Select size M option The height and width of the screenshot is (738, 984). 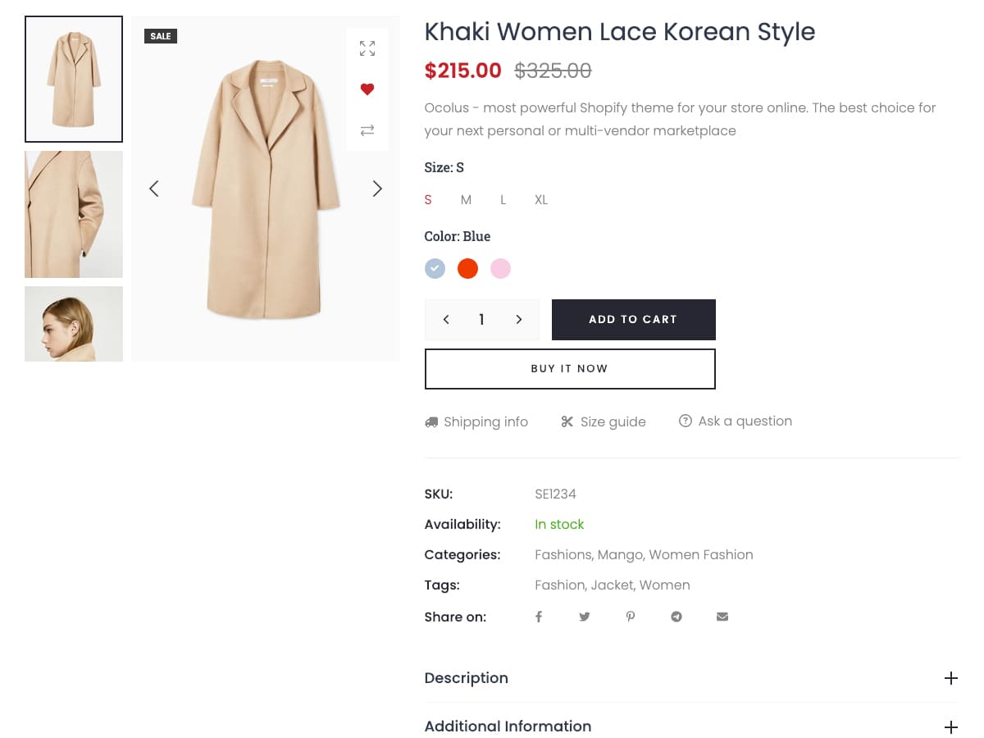point(466,200)
